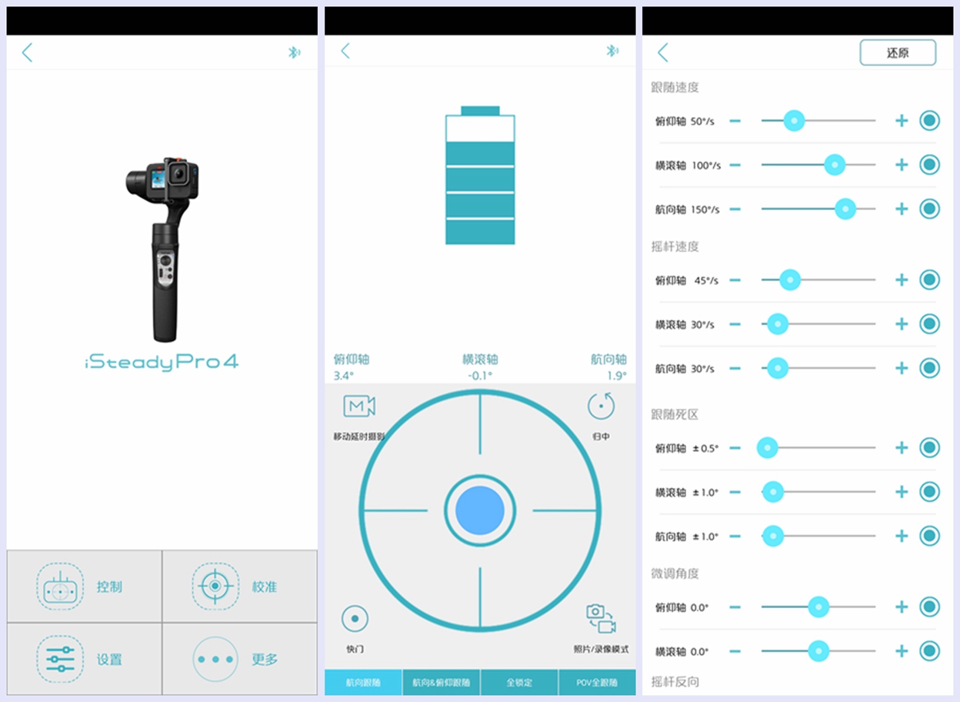This screenshot has width=960, height=702.
Task: Click slider knob for 横滚轴 100°/s
Action: coord(835,165)
